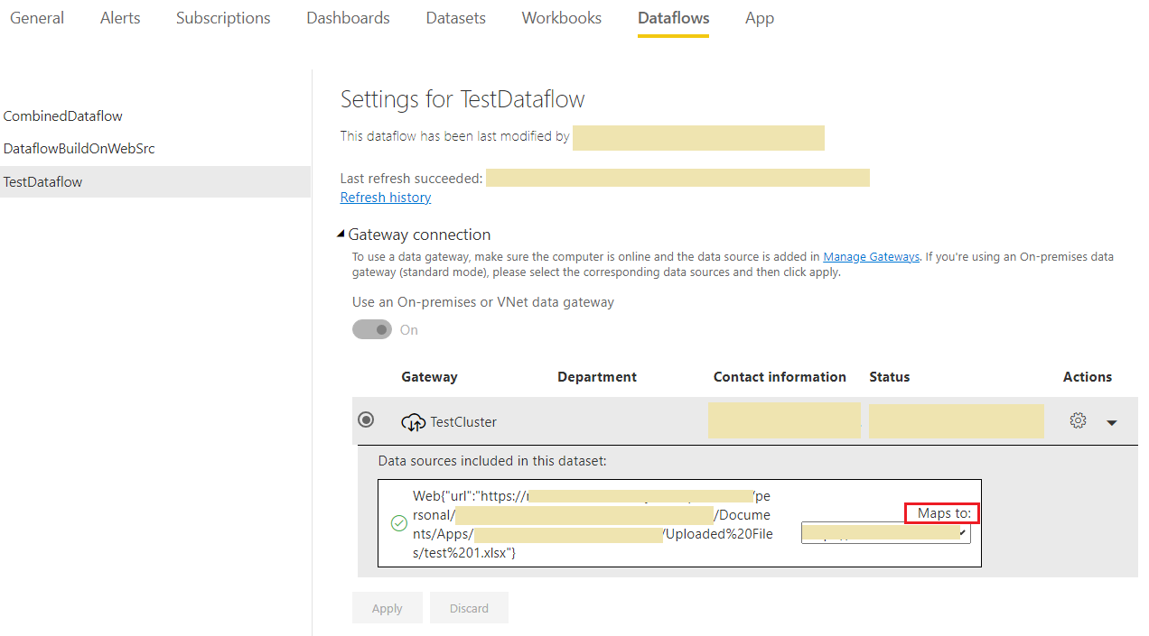Click the TestCluster gateway name

[463, 422]
